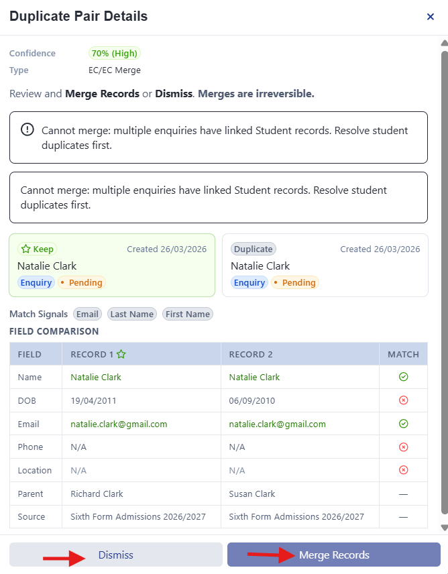Click the red mismatch icon for Location
Screen dimensions: 448x574
(x=403, y=470)
